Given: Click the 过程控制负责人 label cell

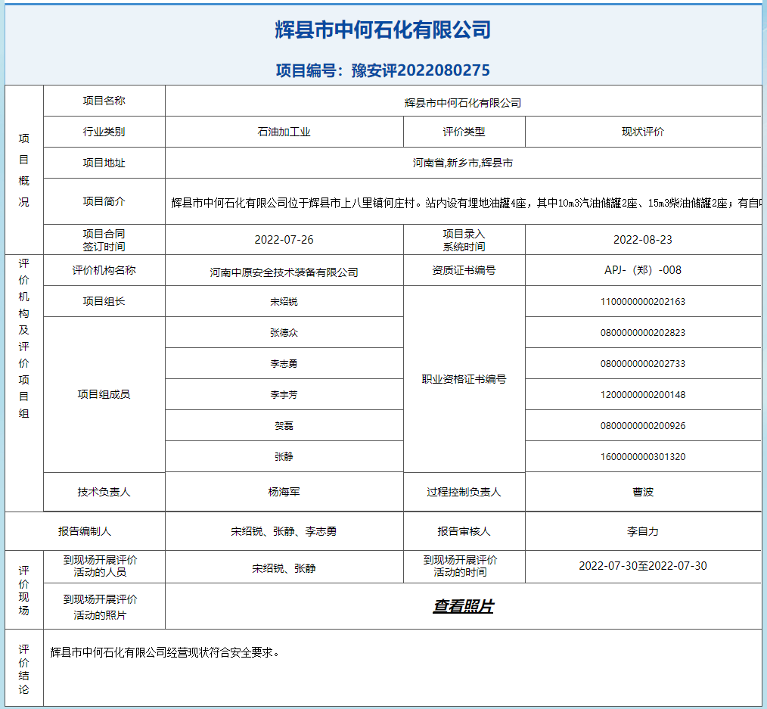Looking at the screenshot, I should (464, 493).
